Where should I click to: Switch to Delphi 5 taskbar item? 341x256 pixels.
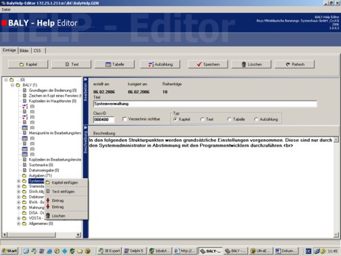(x=134, y=251)
